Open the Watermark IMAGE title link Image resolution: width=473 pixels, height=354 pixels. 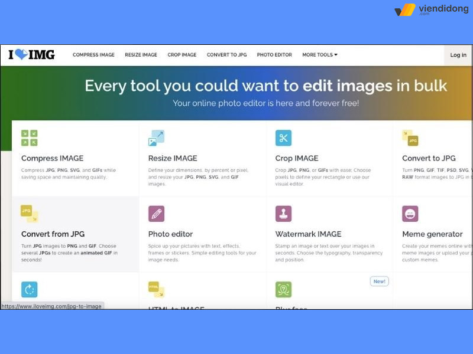[308, 234]
